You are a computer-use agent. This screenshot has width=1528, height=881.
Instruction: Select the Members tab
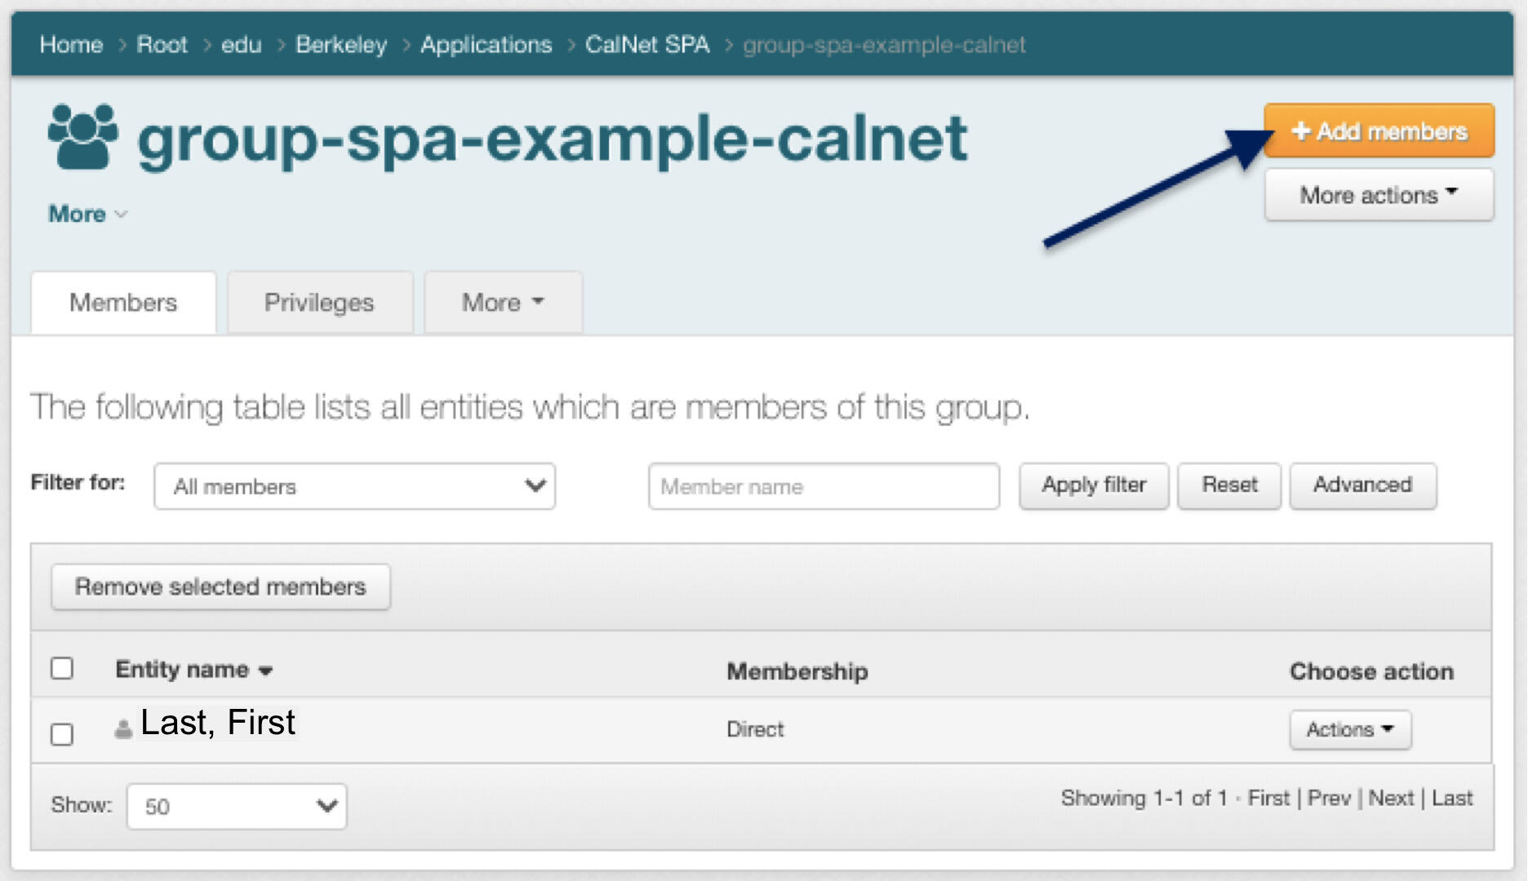(x=122, y=302)
